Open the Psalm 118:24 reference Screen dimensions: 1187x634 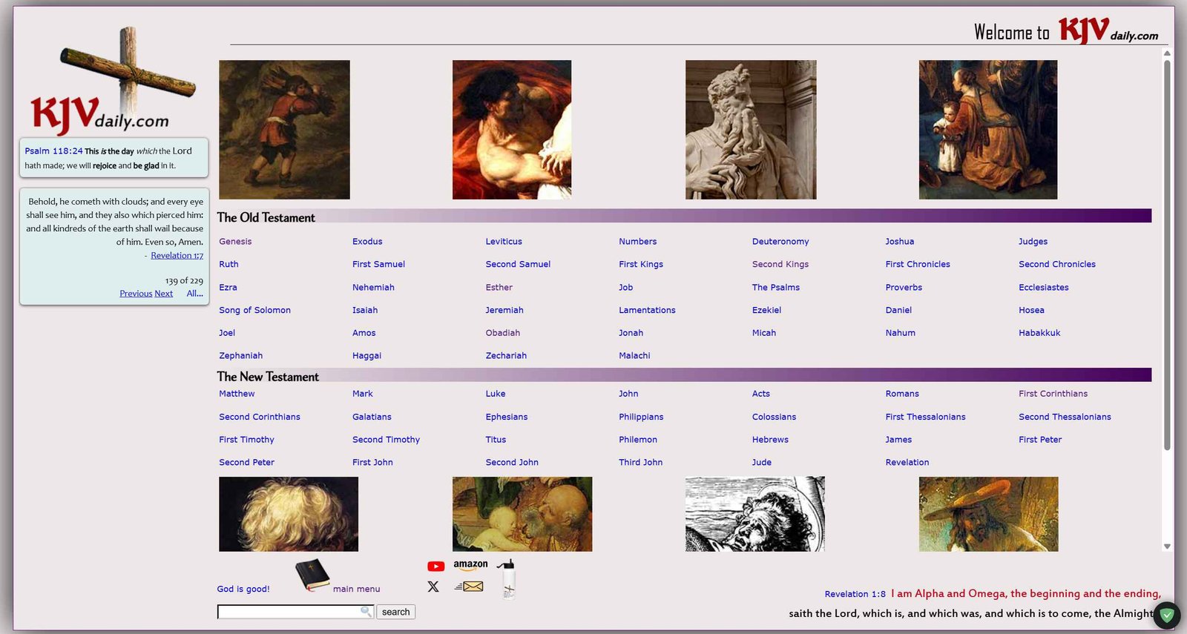53,151
